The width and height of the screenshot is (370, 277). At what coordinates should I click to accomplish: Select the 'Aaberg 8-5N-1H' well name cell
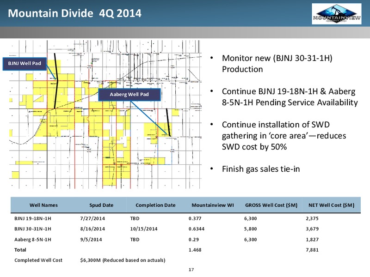(32, 240)
